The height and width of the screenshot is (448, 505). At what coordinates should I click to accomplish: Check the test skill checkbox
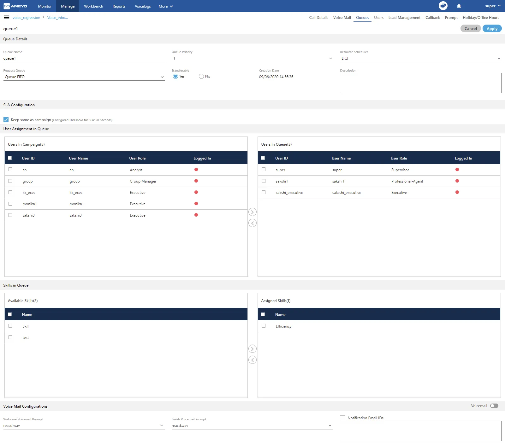click(x=10, y=337)
